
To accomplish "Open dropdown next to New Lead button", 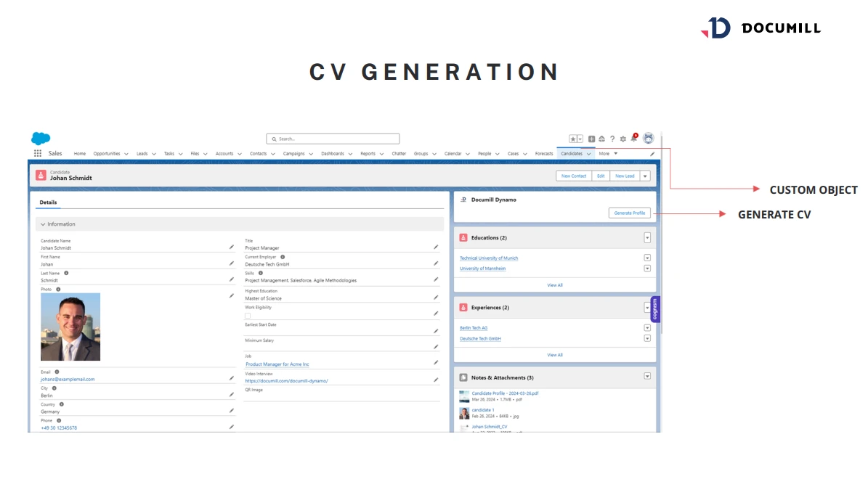I will click(645, 176).
